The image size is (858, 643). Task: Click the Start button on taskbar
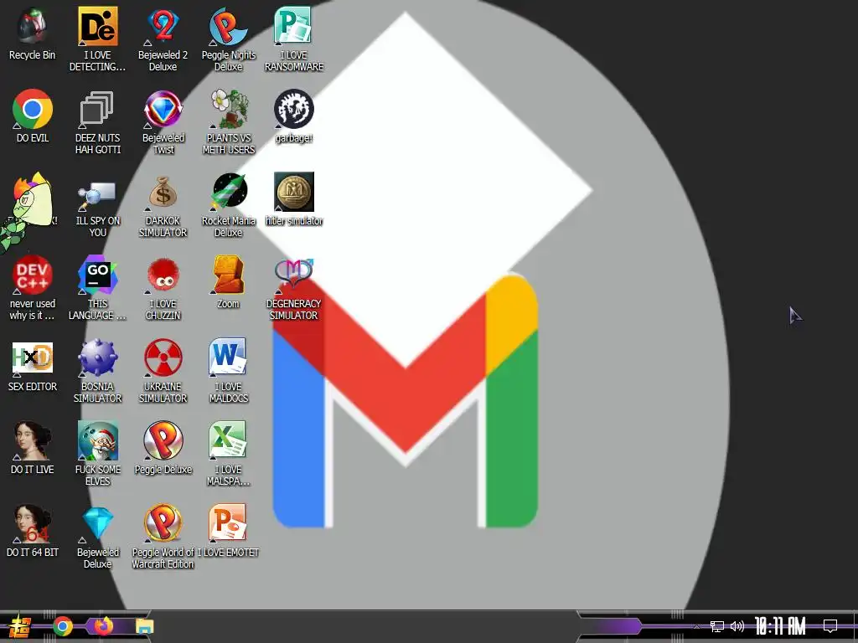point(20,626)
